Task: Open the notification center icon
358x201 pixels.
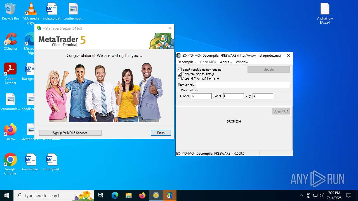Action: 349,195
